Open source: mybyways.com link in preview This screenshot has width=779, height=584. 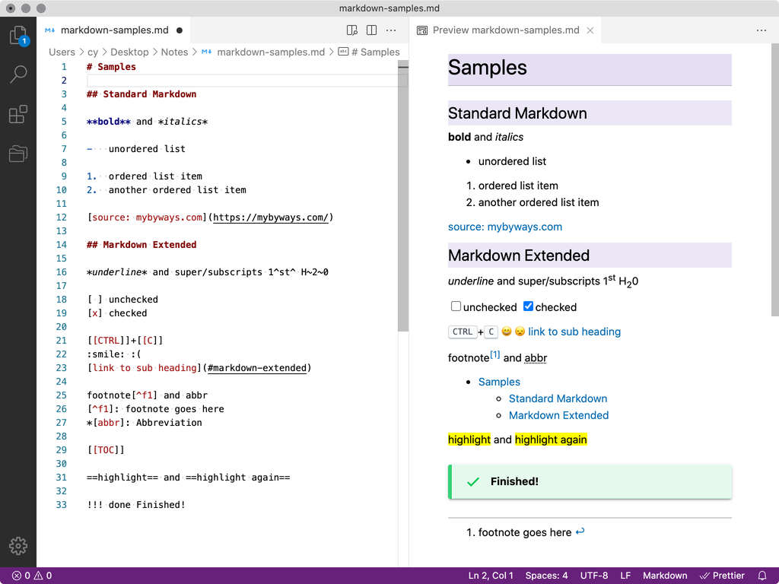(x=505, y=227)
